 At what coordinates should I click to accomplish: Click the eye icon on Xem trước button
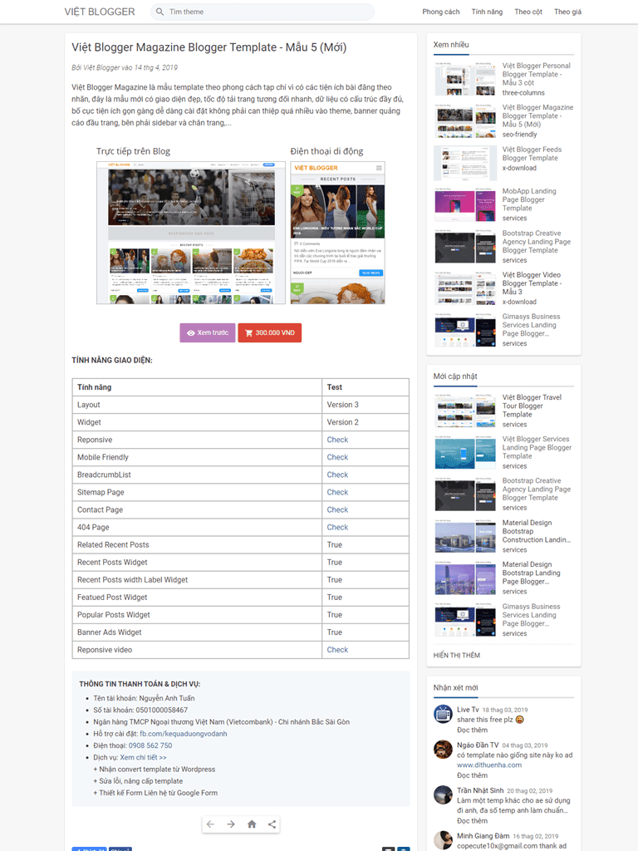(191, 332)
